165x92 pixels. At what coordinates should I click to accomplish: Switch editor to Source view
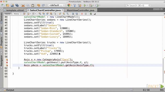8,14
